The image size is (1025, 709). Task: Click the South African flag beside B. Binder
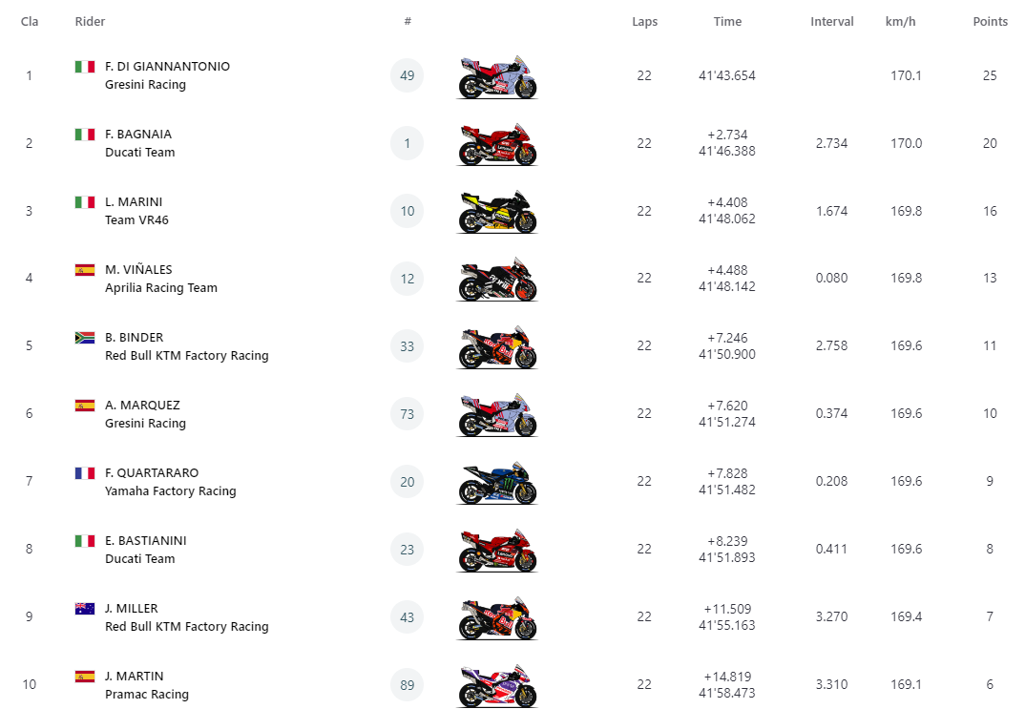85,338
